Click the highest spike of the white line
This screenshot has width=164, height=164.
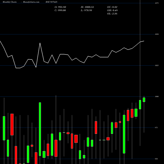point(40,43)
